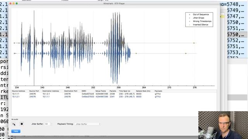Select stream row with source address 10.1.2.1
This screenshot has height=139, width=248.
pos(114,97)
